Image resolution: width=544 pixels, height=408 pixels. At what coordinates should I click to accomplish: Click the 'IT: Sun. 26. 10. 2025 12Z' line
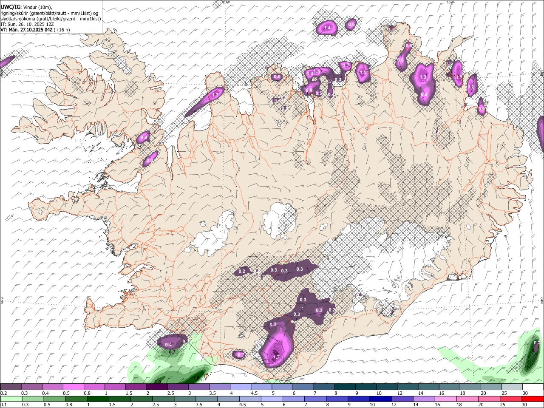point(27,24)
